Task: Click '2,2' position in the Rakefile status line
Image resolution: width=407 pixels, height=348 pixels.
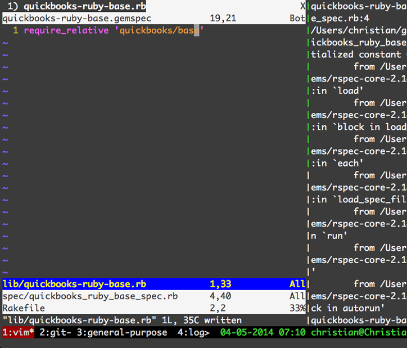Action: coord(218,308)
